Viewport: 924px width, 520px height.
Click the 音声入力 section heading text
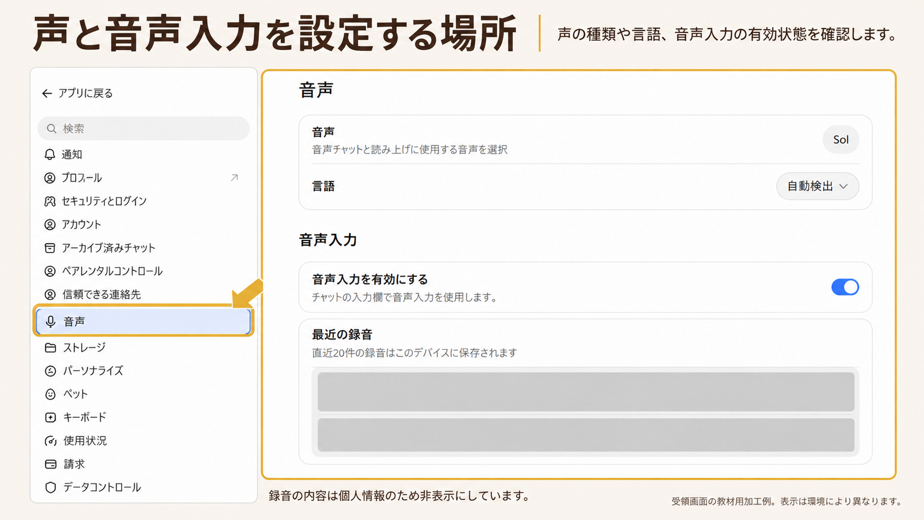[328, 240]
